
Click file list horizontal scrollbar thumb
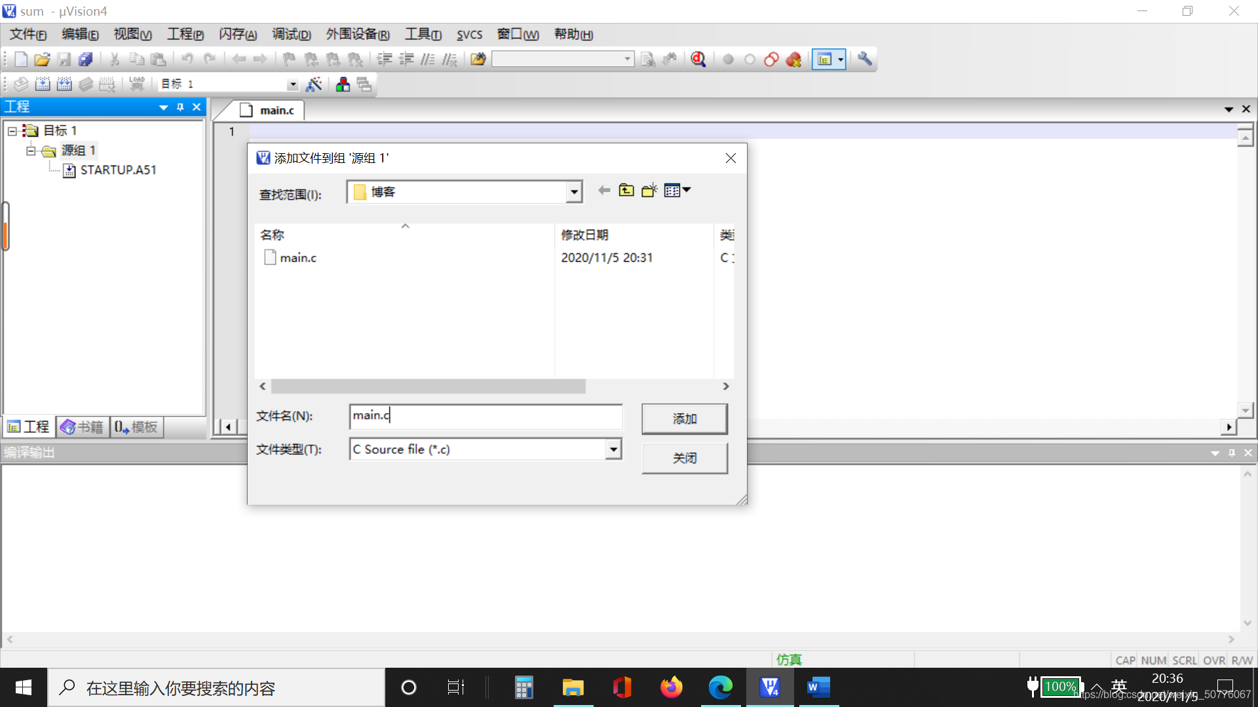click(429, 386)
